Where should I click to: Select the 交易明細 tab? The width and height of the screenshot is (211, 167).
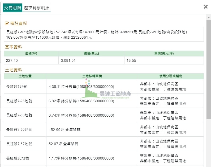tap(12, 8)
